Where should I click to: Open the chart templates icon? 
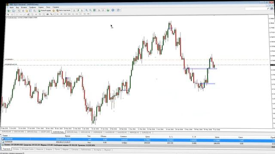[118, 10]
